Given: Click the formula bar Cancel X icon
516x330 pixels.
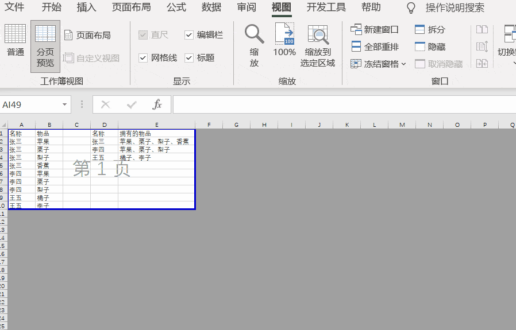Looking at the screenshot, I should click(105, 104).
